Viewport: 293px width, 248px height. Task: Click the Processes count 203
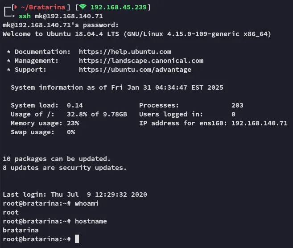pyautogui.click(x=237, y=105)
